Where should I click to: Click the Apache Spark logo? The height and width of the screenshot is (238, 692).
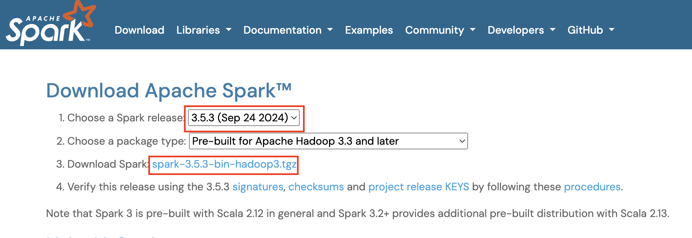pyautogui.click(x=51, y=23)
